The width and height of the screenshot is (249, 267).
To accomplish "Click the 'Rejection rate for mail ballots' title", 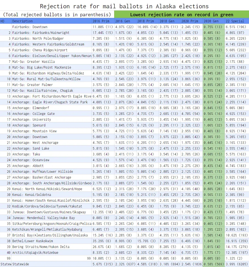I will point(124,6).
